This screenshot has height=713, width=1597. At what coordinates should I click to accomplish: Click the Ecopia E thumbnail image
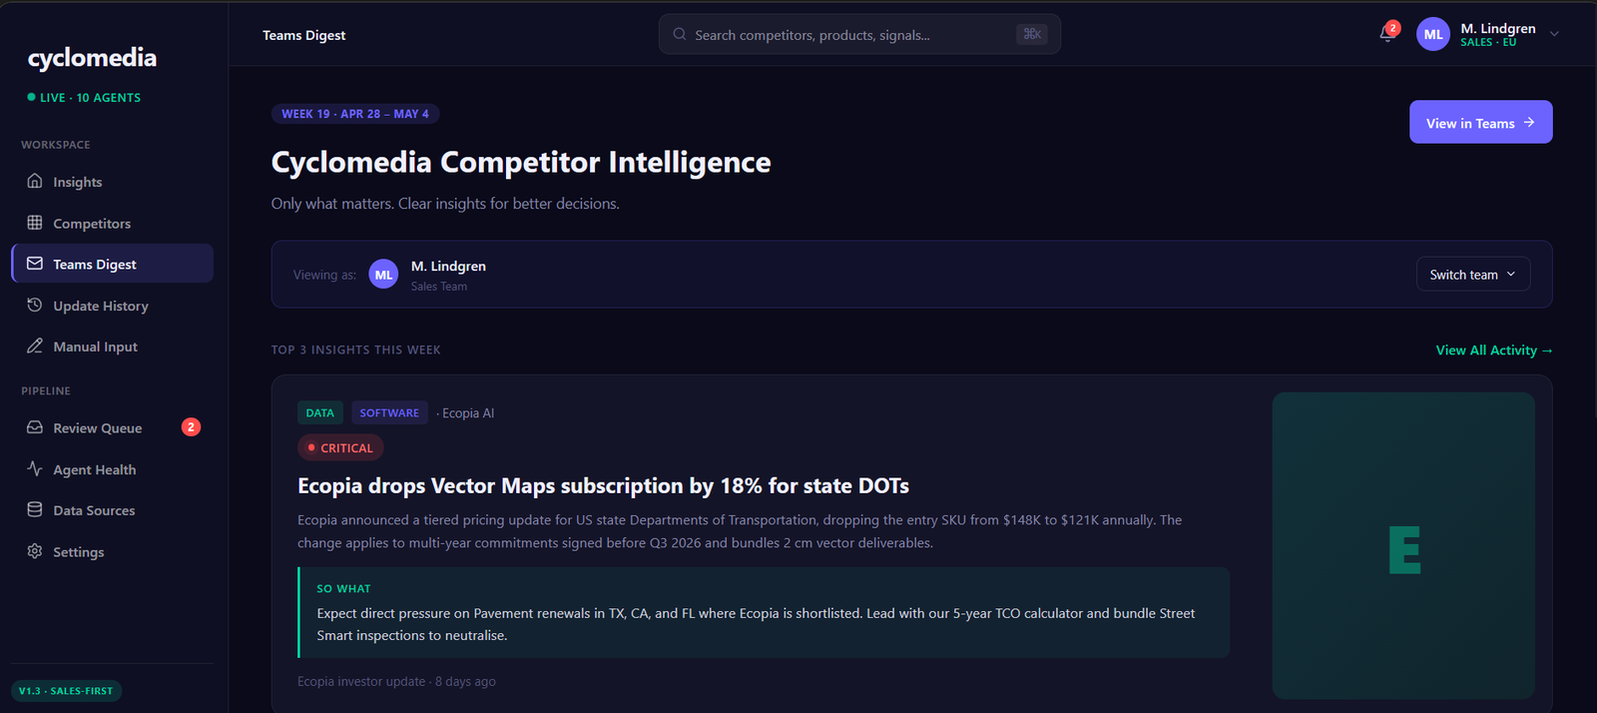tap(1403, 545)
